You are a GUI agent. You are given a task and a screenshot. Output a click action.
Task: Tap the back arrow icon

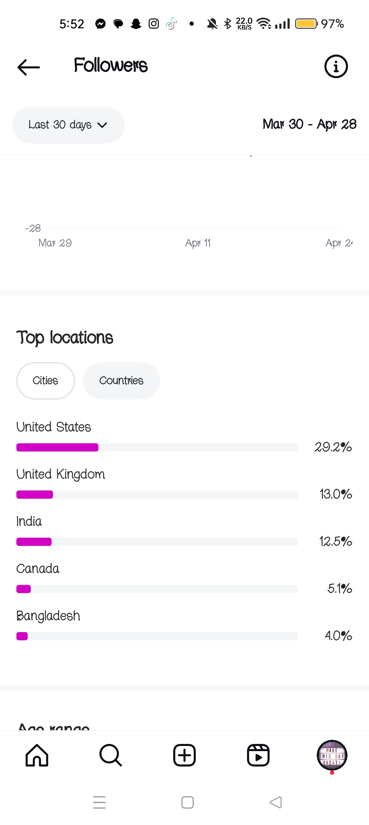(29, 67)
